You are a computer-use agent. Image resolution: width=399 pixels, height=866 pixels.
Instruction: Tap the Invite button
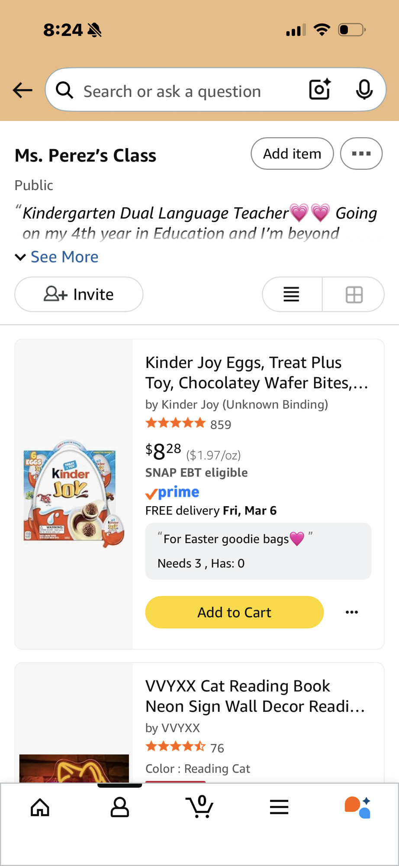point(79,294)
